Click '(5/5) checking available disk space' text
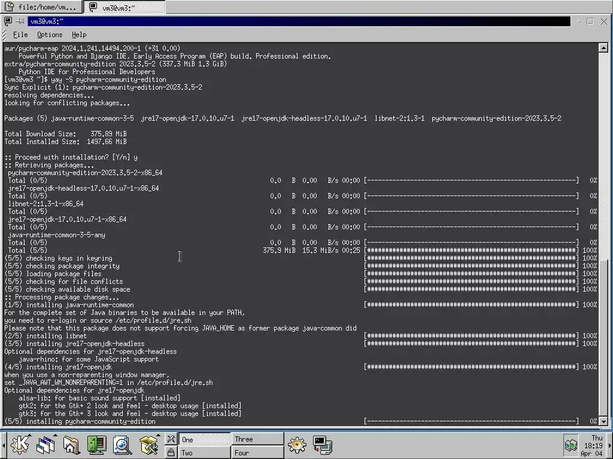This screenshot has height=459, width=613. click(67, 289)
